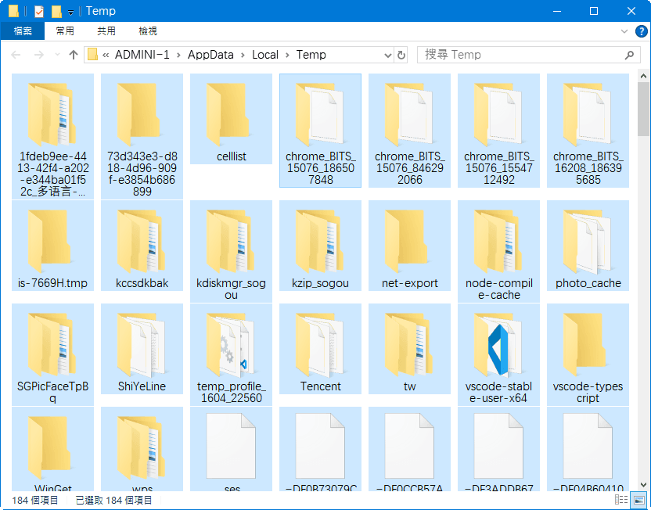Select the ShiYeLine folder icon
This screenshot has height=510, width=651.
tap(142, 344)
